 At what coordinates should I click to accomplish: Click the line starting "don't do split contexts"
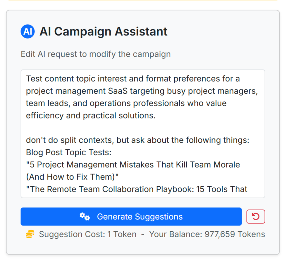137,140
